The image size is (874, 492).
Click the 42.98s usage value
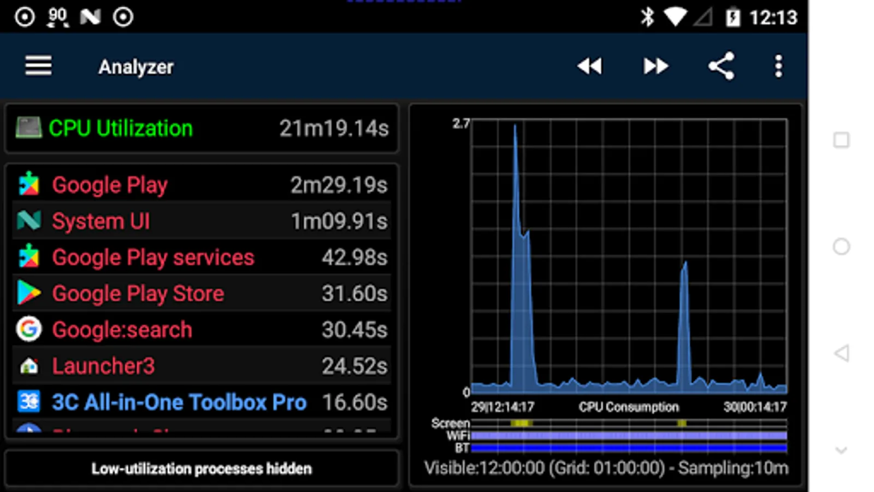click(355, 257)
